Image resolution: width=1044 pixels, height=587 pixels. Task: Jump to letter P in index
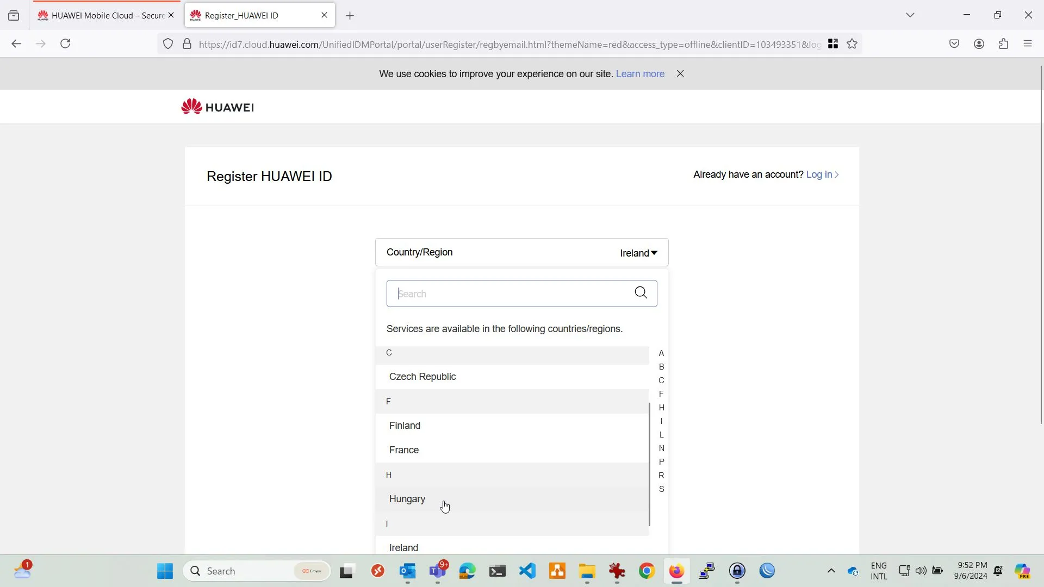(661, 462)
